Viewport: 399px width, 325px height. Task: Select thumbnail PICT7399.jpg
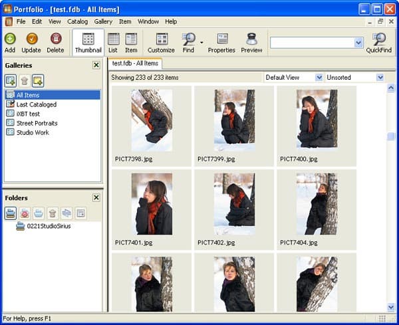tap(234, 126)
